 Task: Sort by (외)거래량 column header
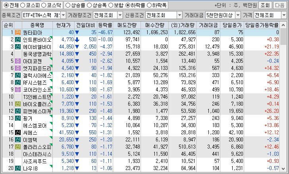tap(182, 25)
